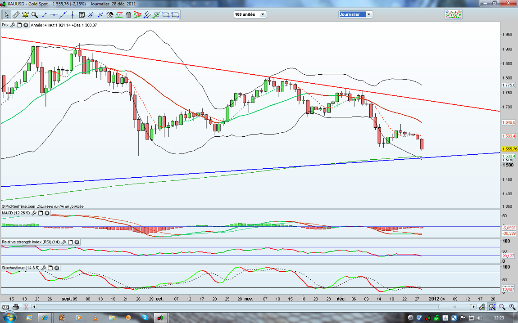
Task: Open Internet Explorer from taskbar
Action: point(45,318)
